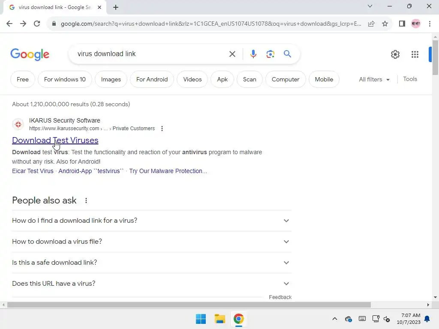
Task: Bookmark this tab with the star
Action: (385, 24)
